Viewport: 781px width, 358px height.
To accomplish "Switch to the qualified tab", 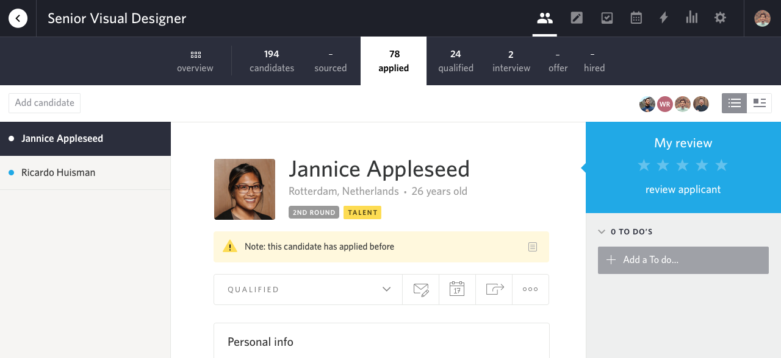I will 456,61.
